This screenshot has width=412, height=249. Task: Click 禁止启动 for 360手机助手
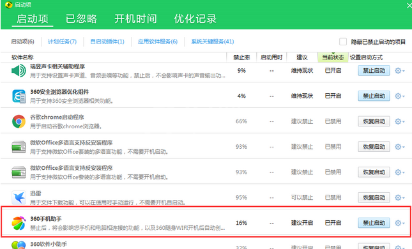[x=374, y=223]
